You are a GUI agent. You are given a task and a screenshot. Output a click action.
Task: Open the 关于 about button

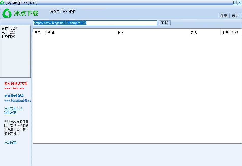[235, 15]
